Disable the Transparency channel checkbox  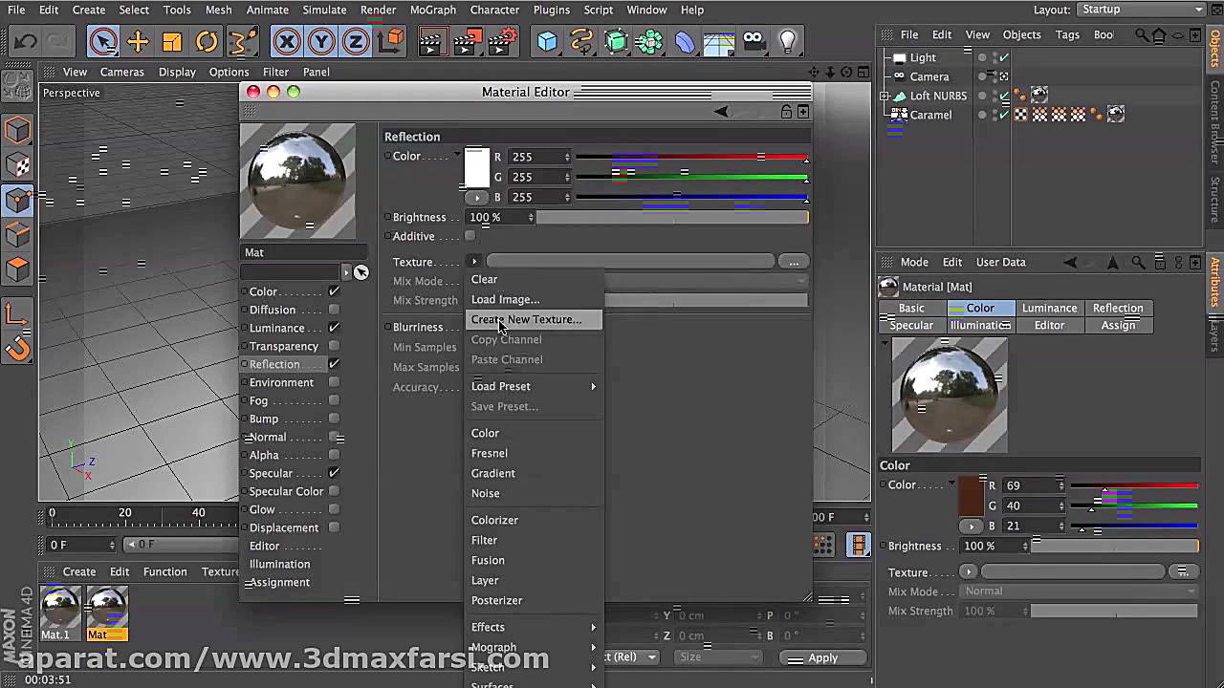pos(334,346)
